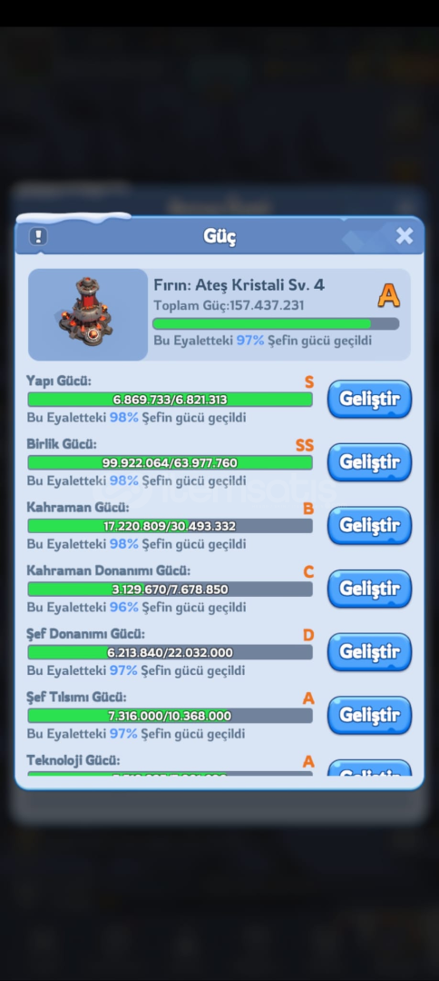Tap the Fırın: Ateş Kristali Sv. 4 title
The height and width of the screenshot is (981, 439).
tap(239, 284)
